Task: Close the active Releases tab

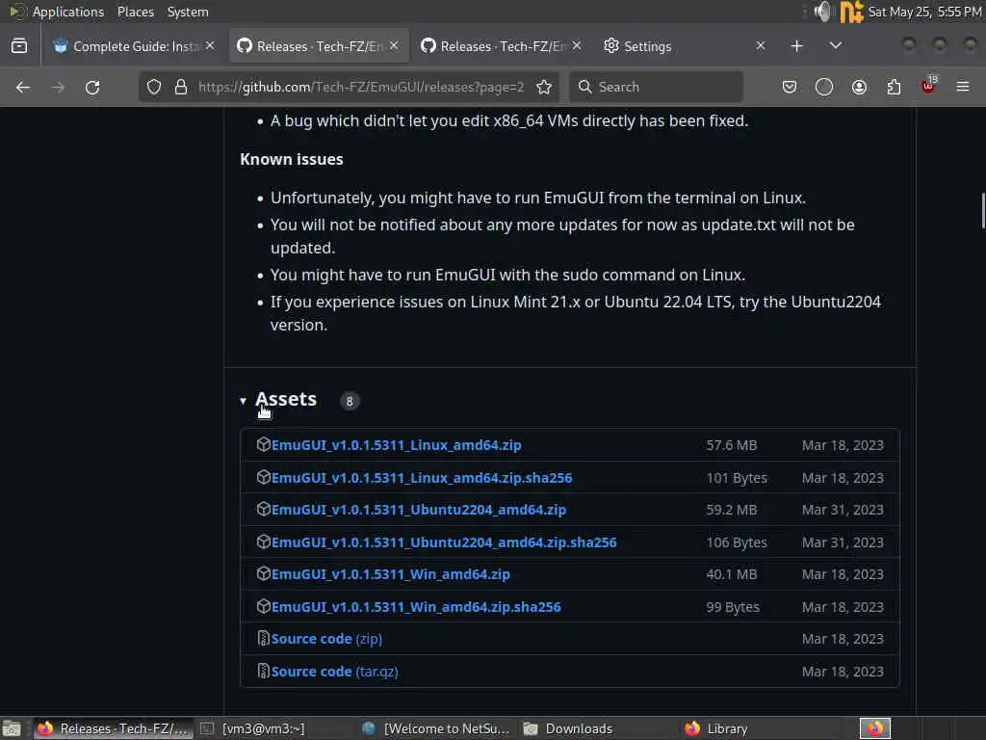Action: click(394, 46)
